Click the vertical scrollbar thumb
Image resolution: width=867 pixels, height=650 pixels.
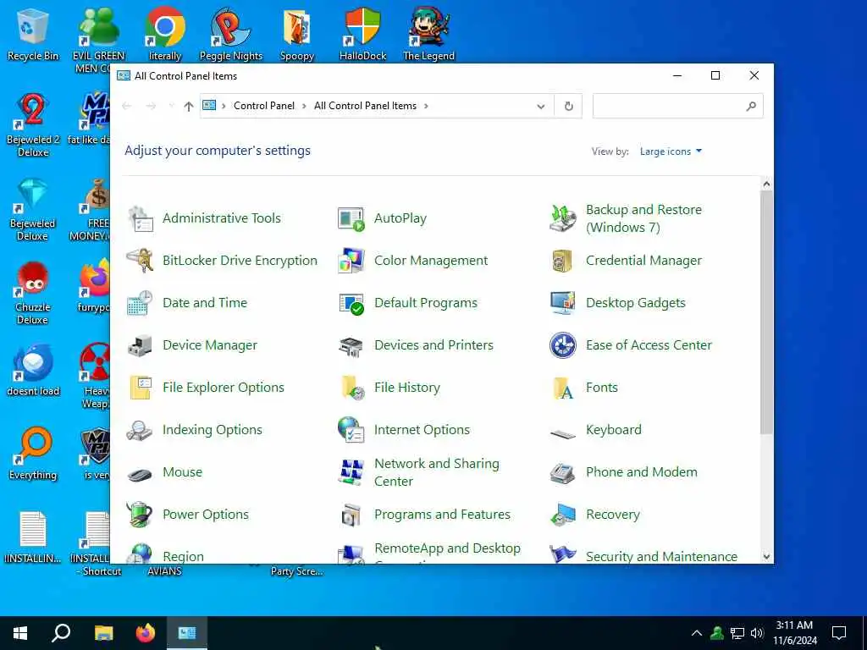766,312
